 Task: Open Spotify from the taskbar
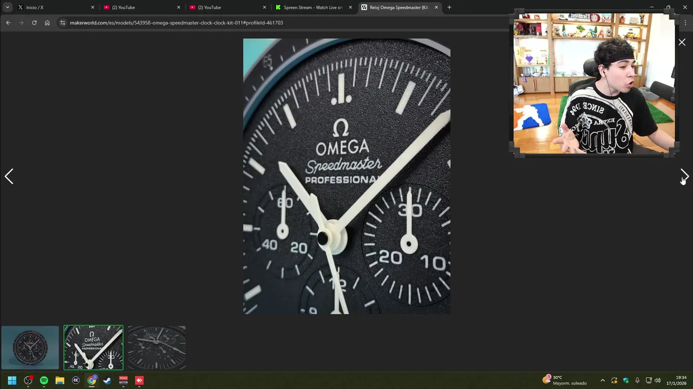tap(44, 380)
